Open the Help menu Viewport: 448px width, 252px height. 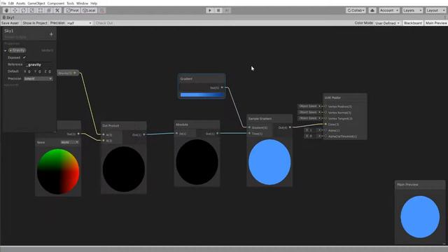click(94, 3)
